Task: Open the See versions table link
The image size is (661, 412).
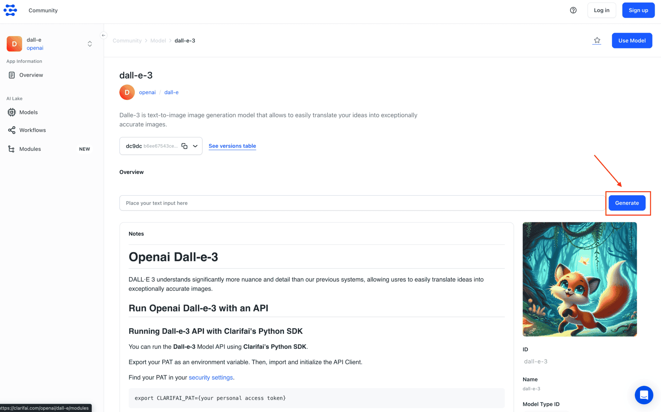Action: pyautogui.click(x=232, y=146)
